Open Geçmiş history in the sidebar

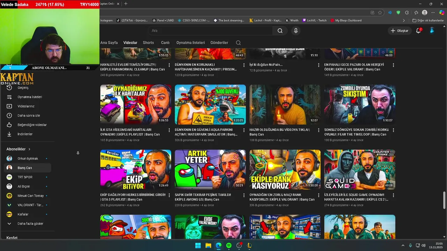(23, 88)
